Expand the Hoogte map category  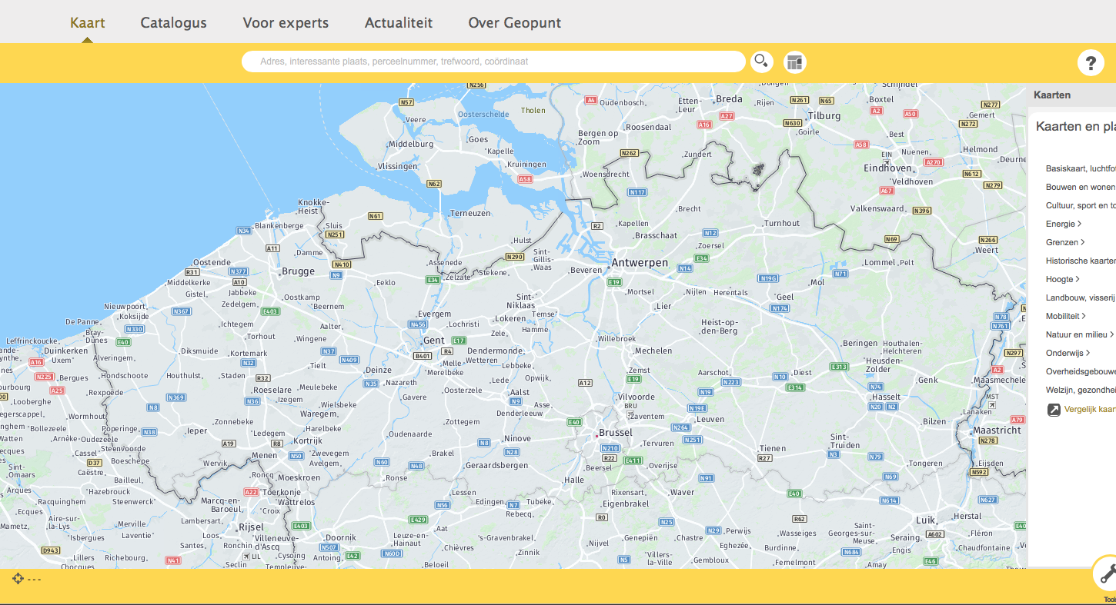coord(1062,279)
